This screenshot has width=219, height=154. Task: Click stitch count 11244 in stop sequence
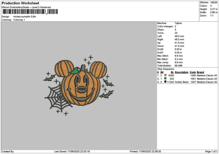tap(170, 82)
